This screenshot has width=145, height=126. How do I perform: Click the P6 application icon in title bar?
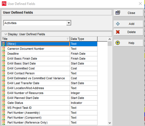(4, 4)
